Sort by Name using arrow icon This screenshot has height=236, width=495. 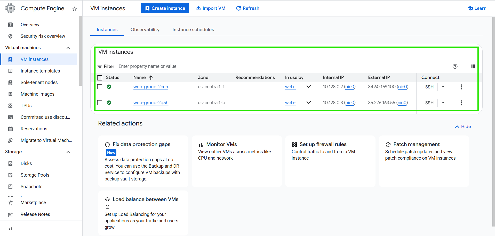pos(151,77)
